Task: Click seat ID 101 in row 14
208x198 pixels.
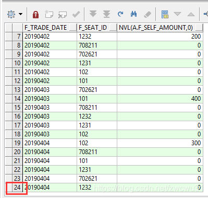Action: (x=83, y=99)
